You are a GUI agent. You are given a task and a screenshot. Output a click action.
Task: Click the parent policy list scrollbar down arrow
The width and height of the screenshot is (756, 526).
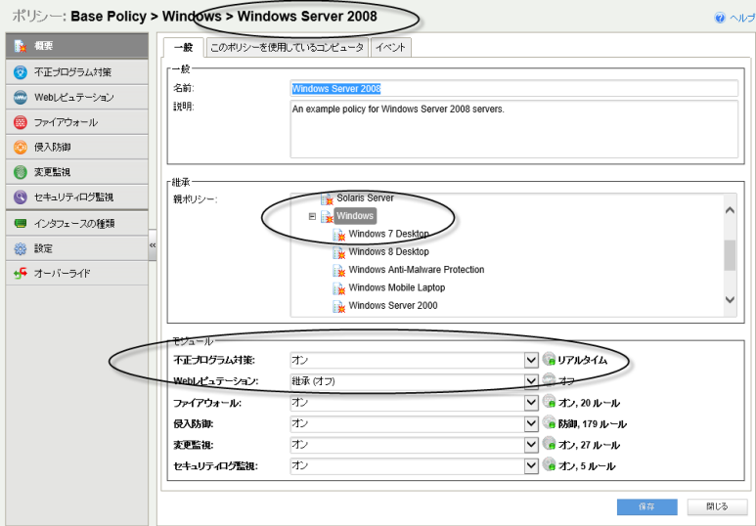click(x=730, y=301)
